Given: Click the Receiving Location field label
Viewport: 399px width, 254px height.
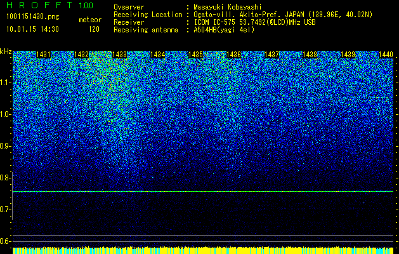Looking at the screenshot, I should (148, 15).
